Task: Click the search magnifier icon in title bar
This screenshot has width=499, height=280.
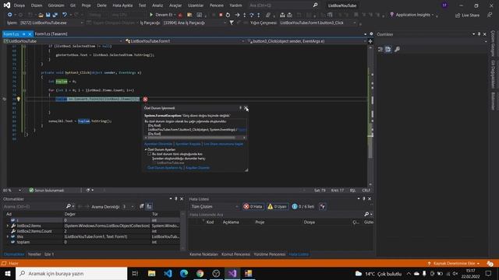Action: coord(315,5)
